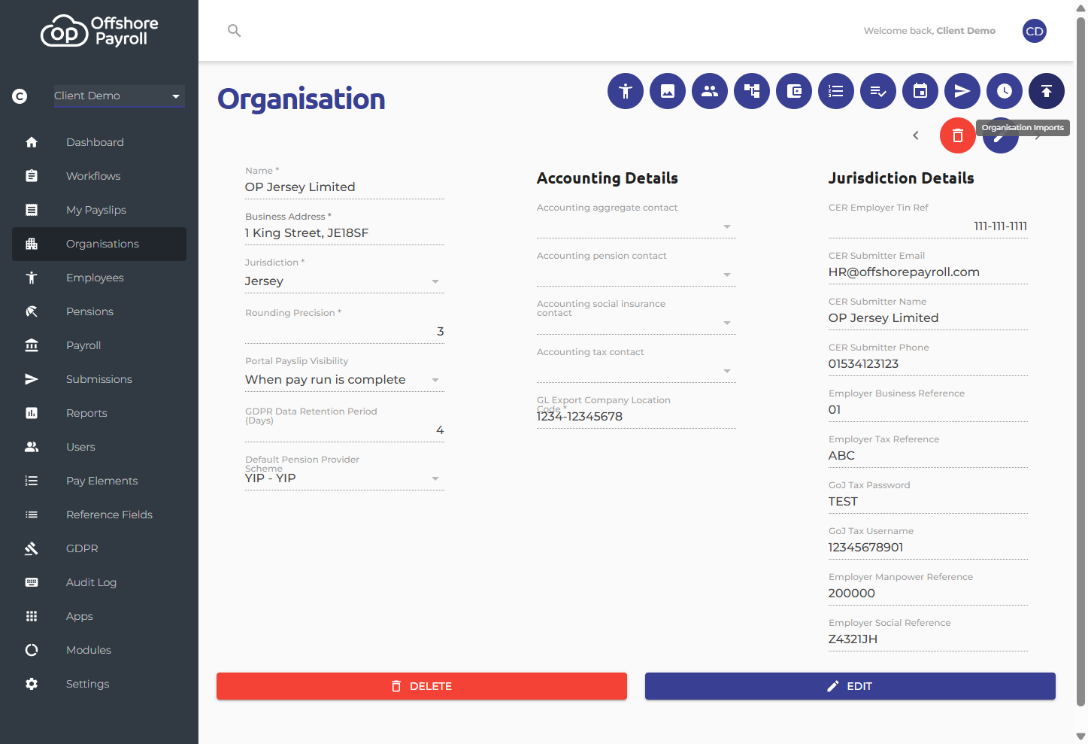Click the red DELETE button
Viewport: 1088px width, 744px height.
422,686
